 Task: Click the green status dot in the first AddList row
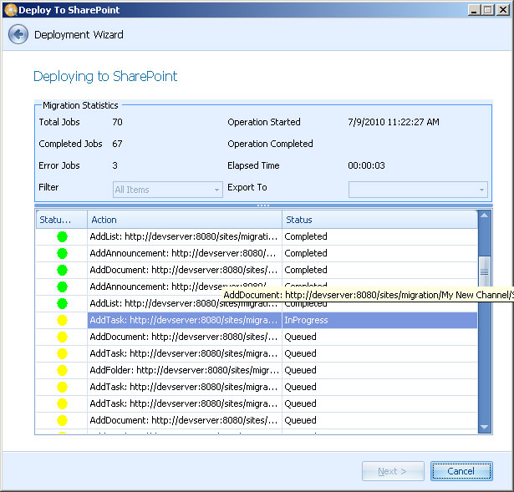coord(62,236)
